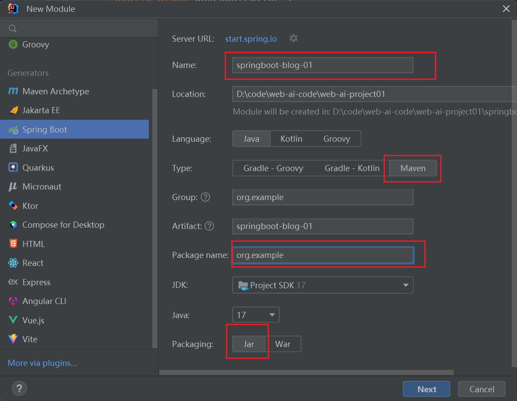Expand the Project SDK chooser

tap(323, 285)
